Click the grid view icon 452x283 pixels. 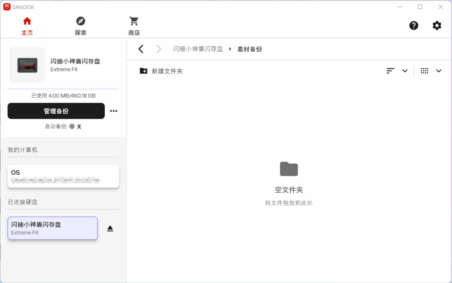(424, 71)
